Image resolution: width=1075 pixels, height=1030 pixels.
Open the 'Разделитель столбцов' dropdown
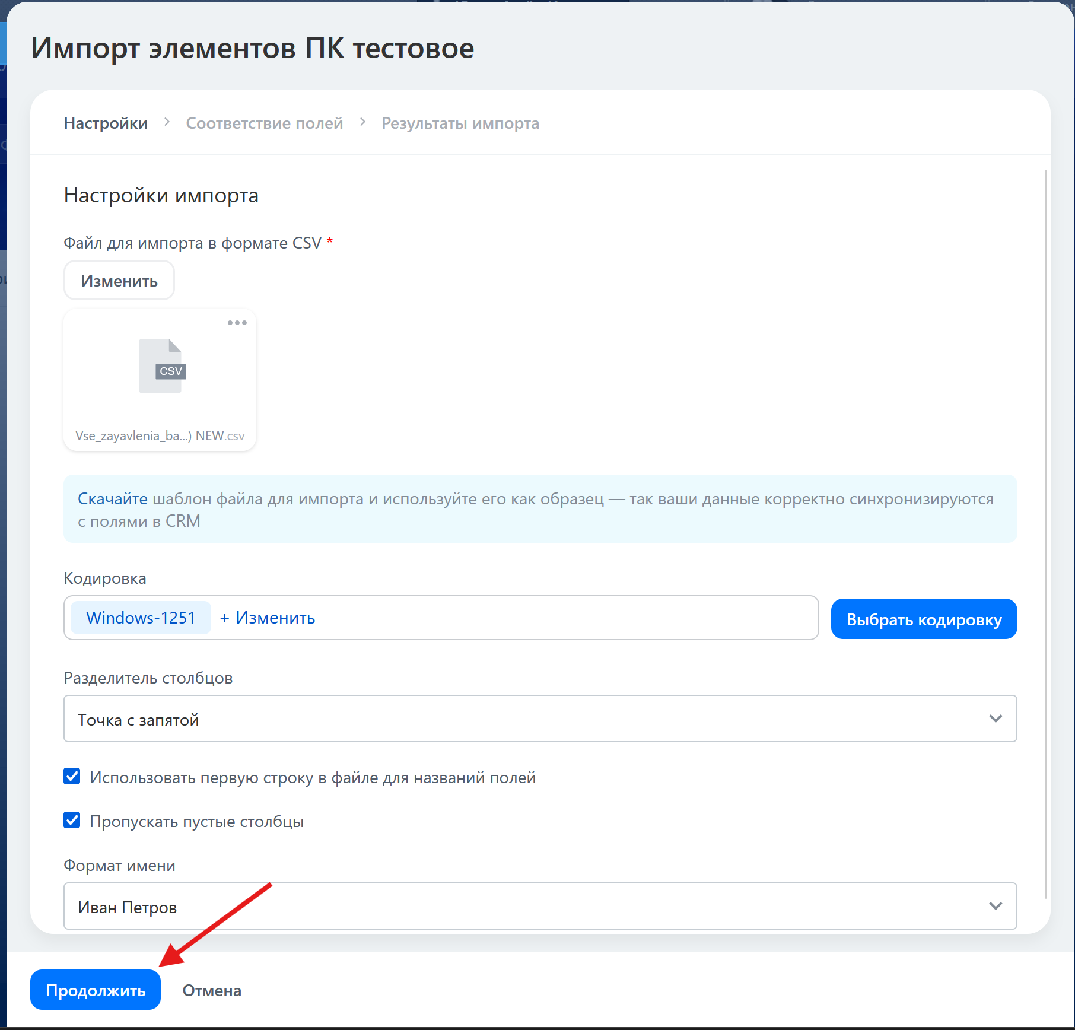click(x=540, y=719)
